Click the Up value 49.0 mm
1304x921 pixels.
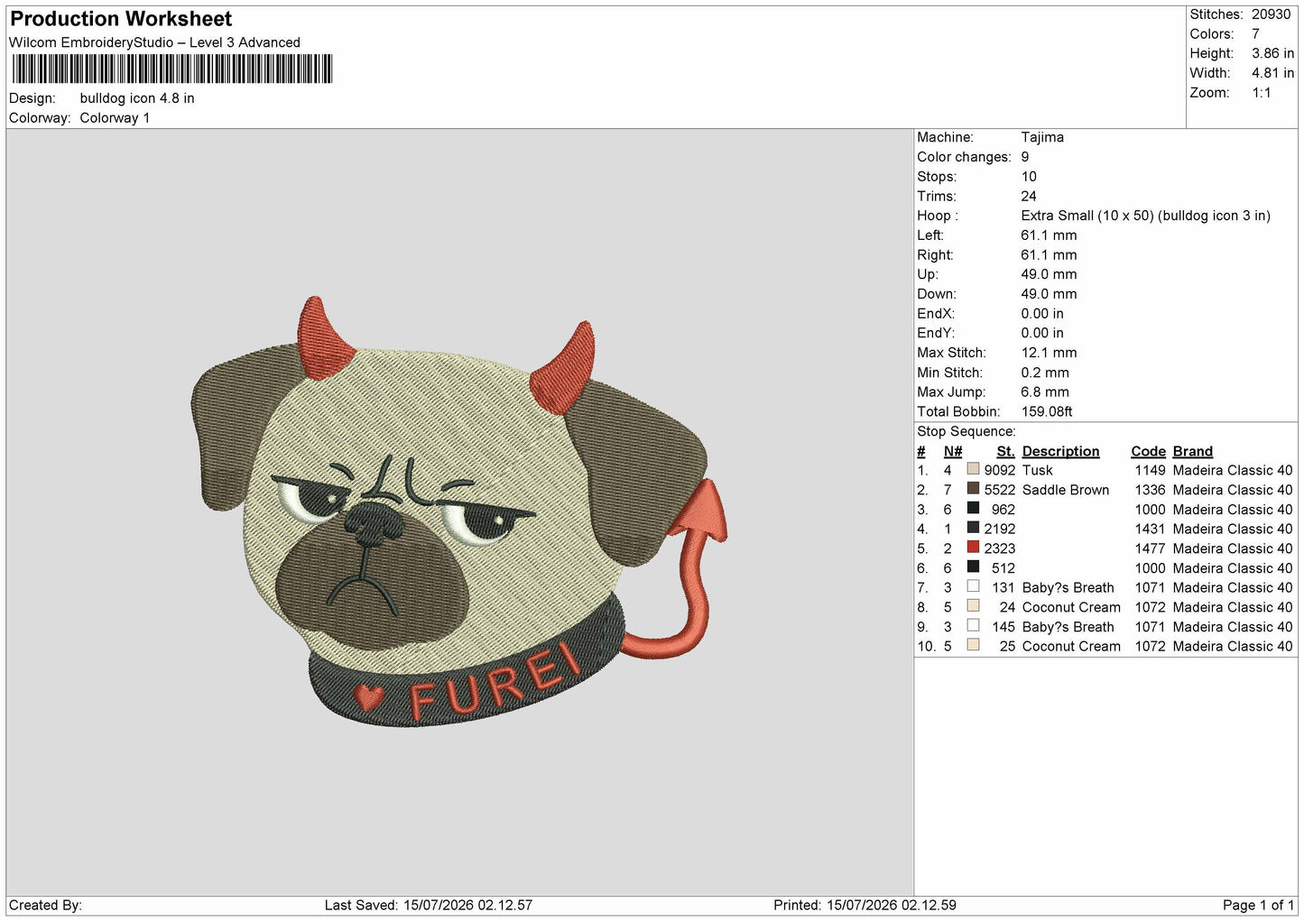click(x=1049, y=274)
